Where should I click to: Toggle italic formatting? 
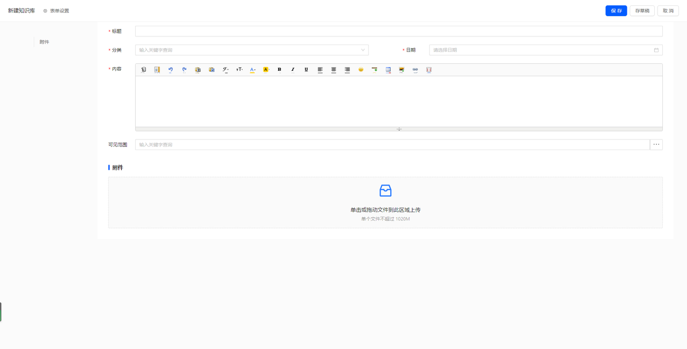pyautogui.click(x=293, y=70)
